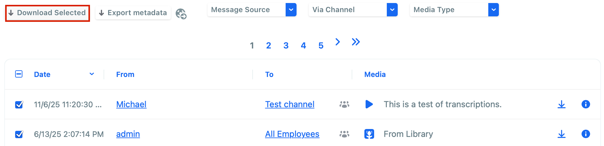Click the library media icon in admin row
The width and height of the screenshot is (604, 146).
click(369, 134)
